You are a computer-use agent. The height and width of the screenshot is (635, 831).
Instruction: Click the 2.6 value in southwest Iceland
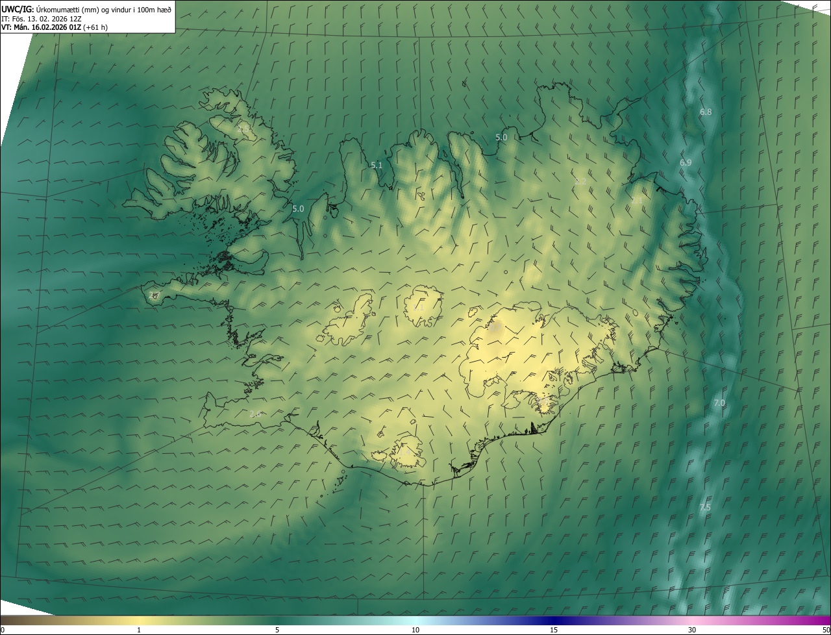click(255, 414)
